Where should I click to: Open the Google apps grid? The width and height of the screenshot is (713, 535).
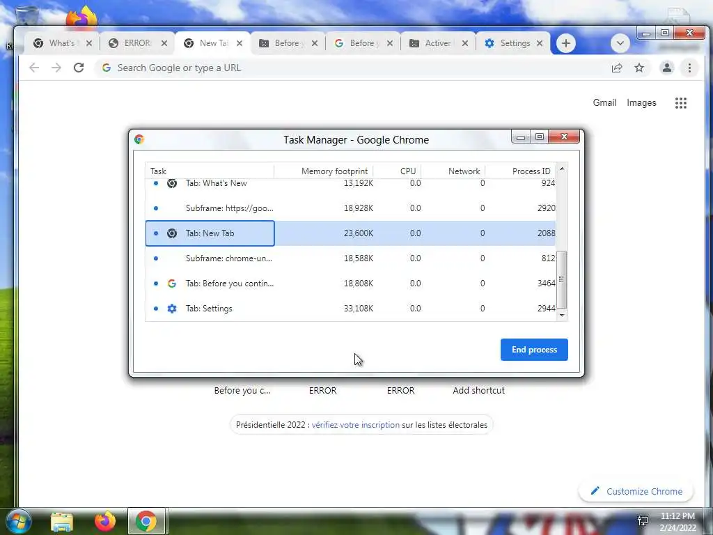(681, 103)
